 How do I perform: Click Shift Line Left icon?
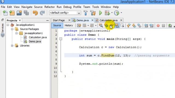point(146,25)
